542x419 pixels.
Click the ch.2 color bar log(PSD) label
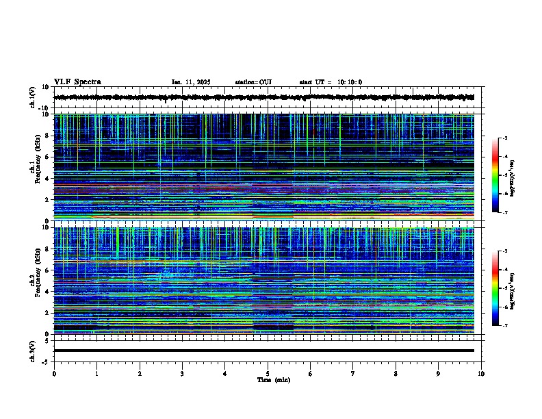(513, 291)
